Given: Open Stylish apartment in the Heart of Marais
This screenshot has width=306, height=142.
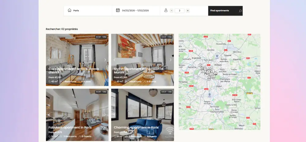Looking at the screenshot, I should pyautogui.click(x=138, y=71).
